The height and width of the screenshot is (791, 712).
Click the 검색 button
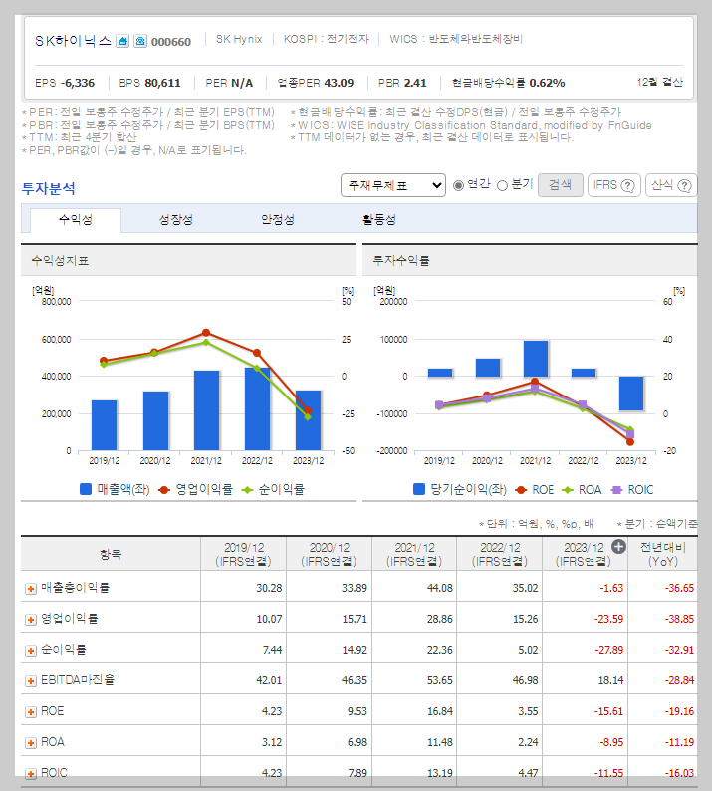(561, 185)
